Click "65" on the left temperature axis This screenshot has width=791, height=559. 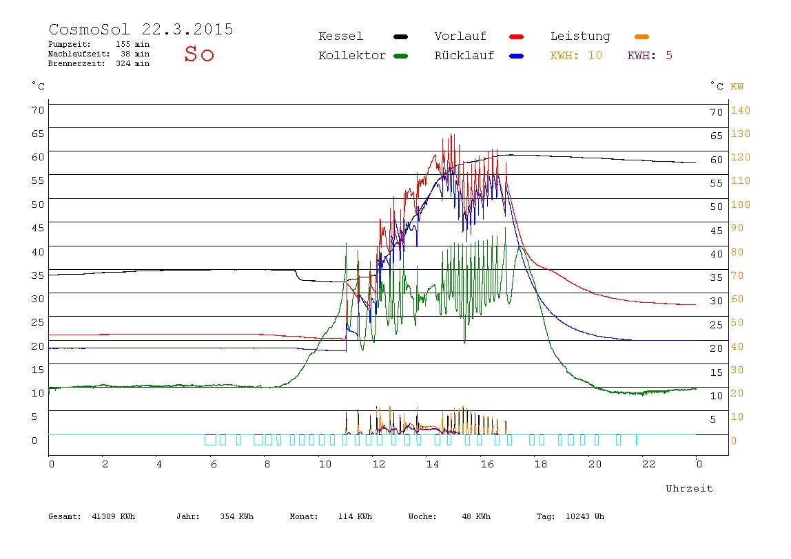pos(38,134)
